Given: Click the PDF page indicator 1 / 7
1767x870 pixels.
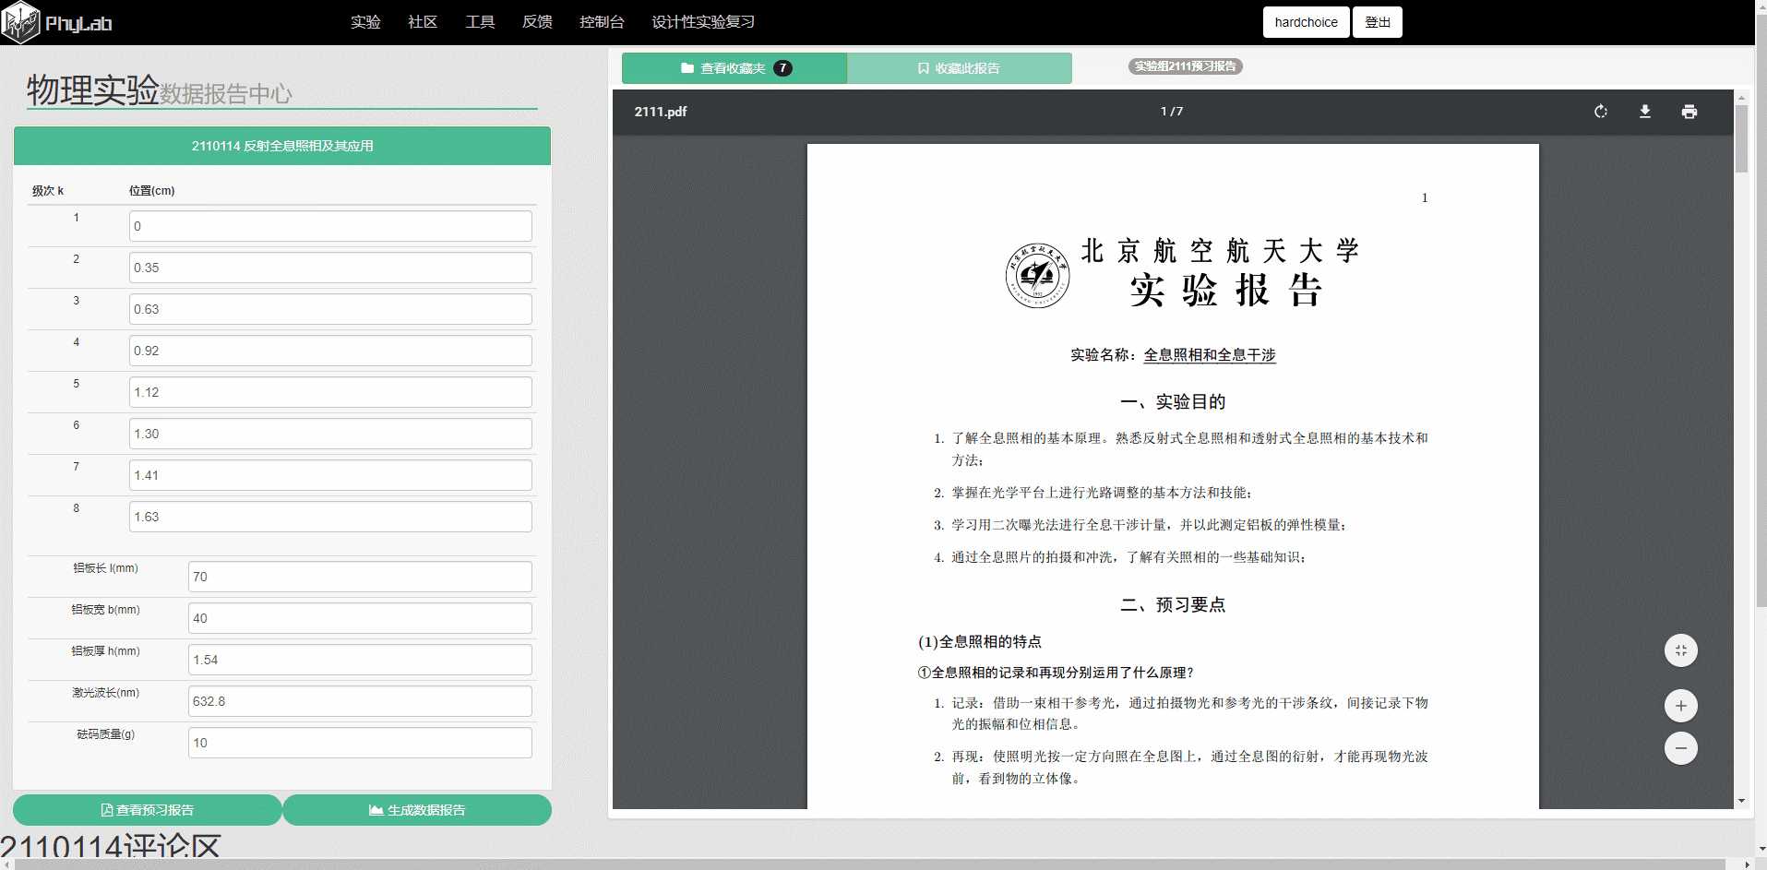Looking at the screenshot, I should point(1172,112).
